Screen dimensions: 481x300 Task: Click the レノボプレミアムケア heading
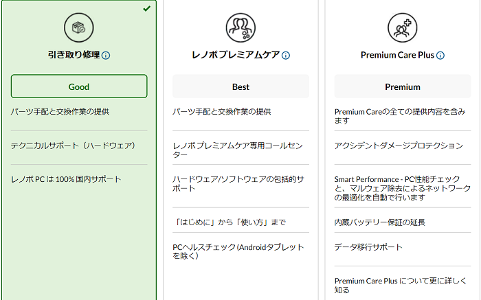coord(236,55)
